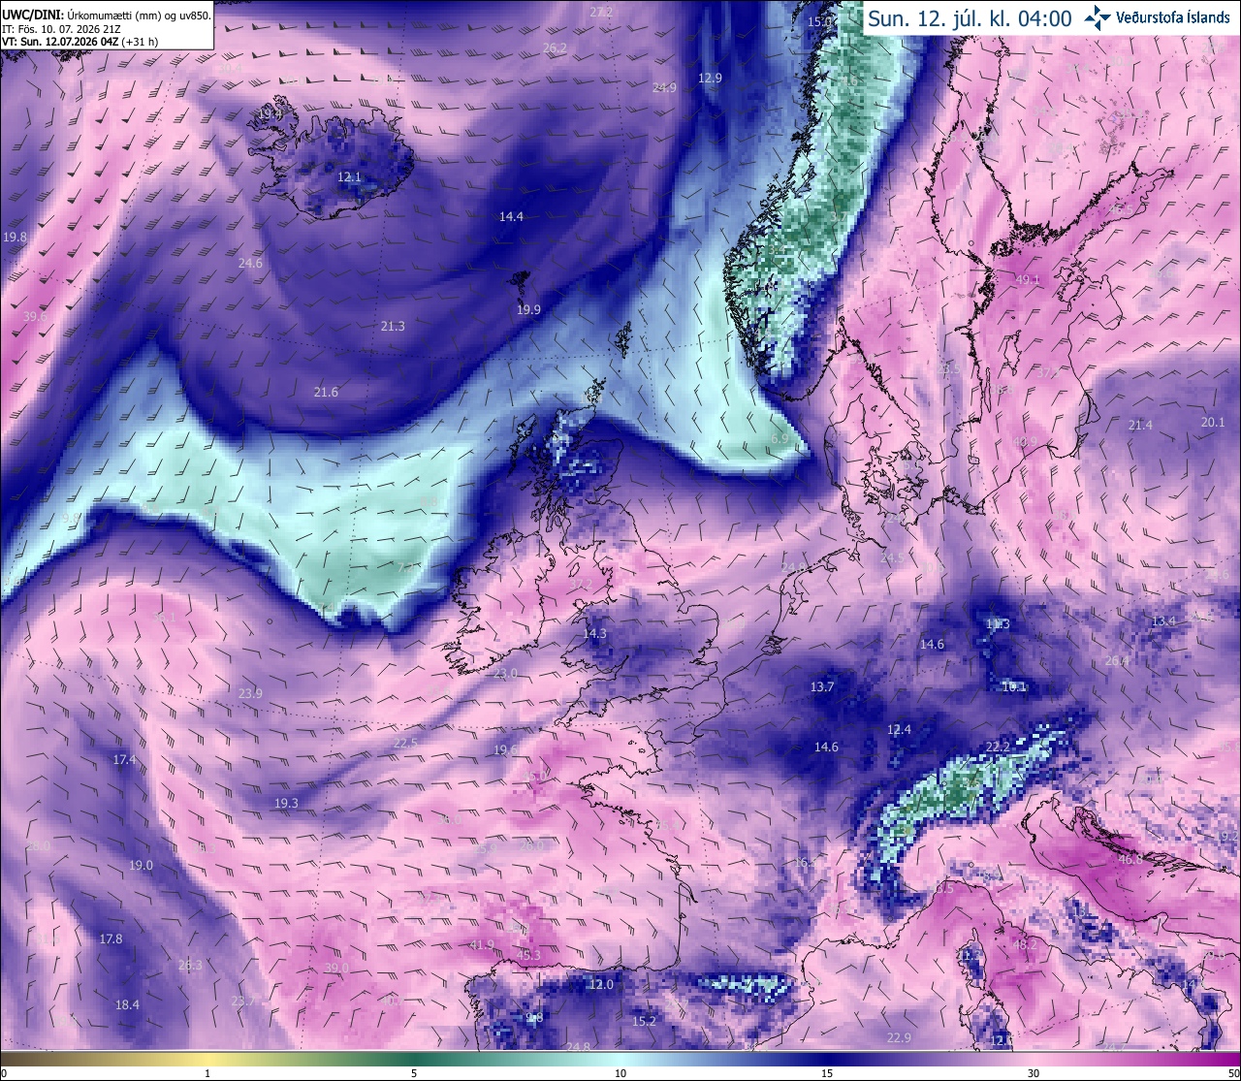Click the 21.6 value south of Iceland
The image size is (1241, 1081).
click(x=326, y=392)
